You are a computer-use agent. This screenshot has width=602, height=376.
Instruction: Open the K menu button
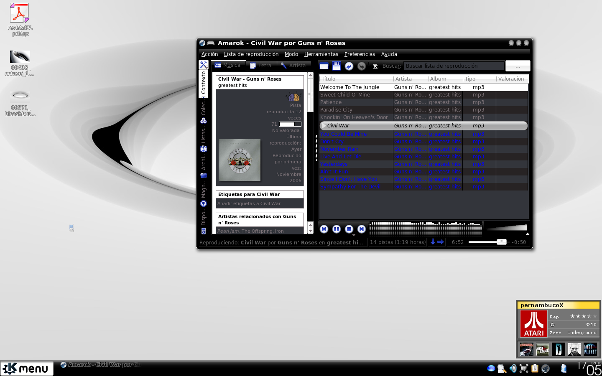(x=27, y=368)
